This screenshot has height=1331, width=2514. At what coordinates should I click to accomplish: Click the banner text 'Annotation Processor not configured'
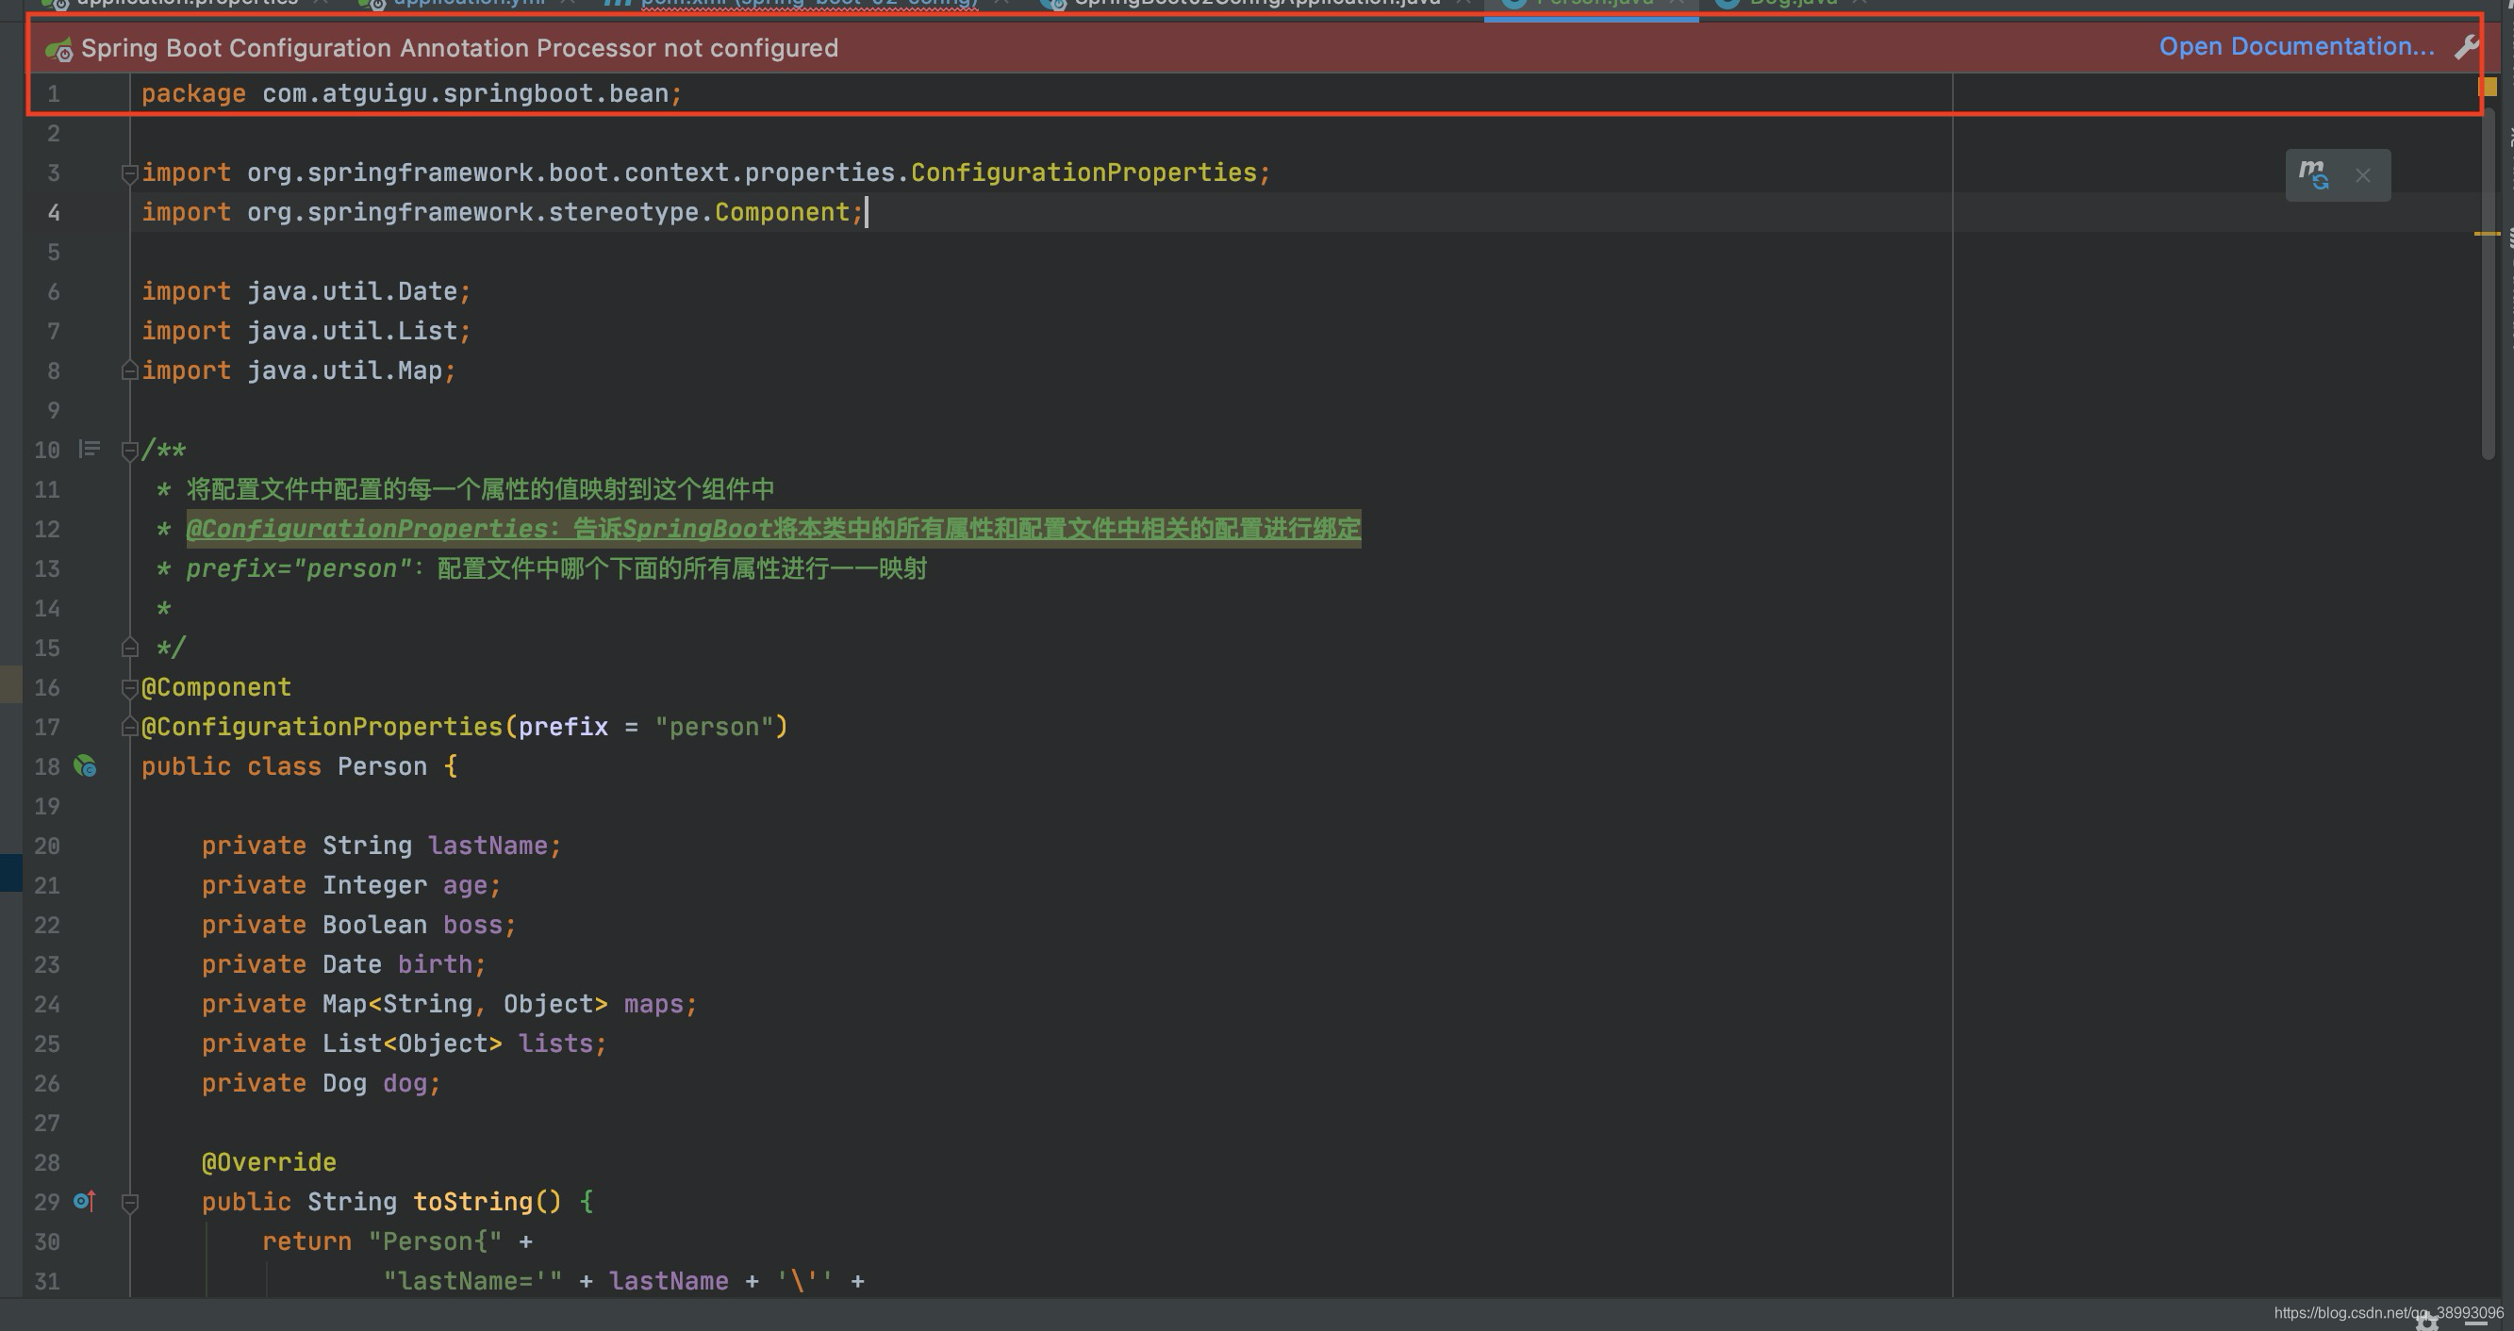click(615, 48)
